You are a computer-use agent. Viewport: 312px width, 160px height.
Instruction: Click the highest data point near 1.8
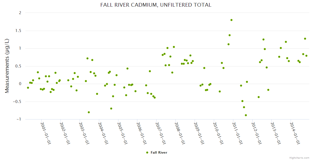(x=231, y=20)
